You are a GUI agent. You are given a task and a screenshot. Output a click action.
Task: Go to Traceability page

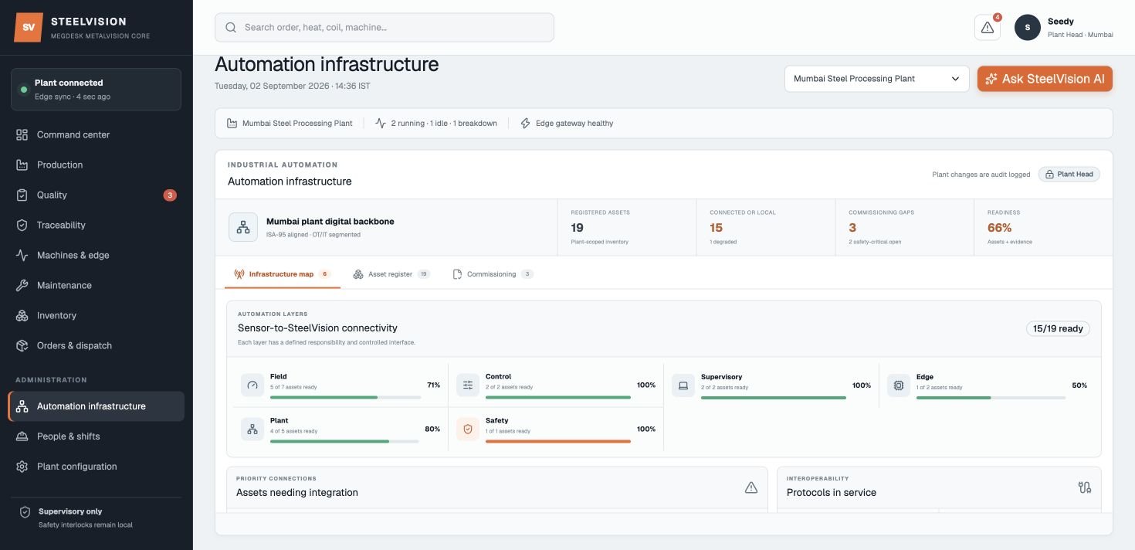pyautogui.click(x=97, y=225)
